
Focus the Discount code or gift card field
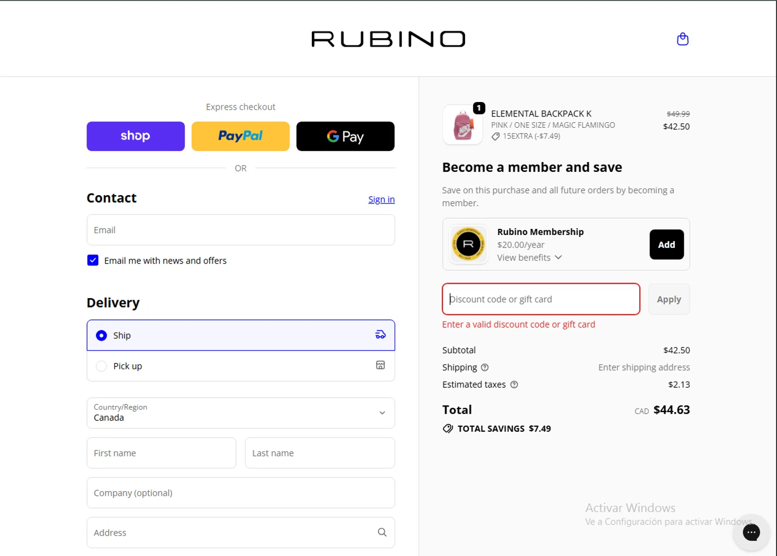(x=541, y=299)
